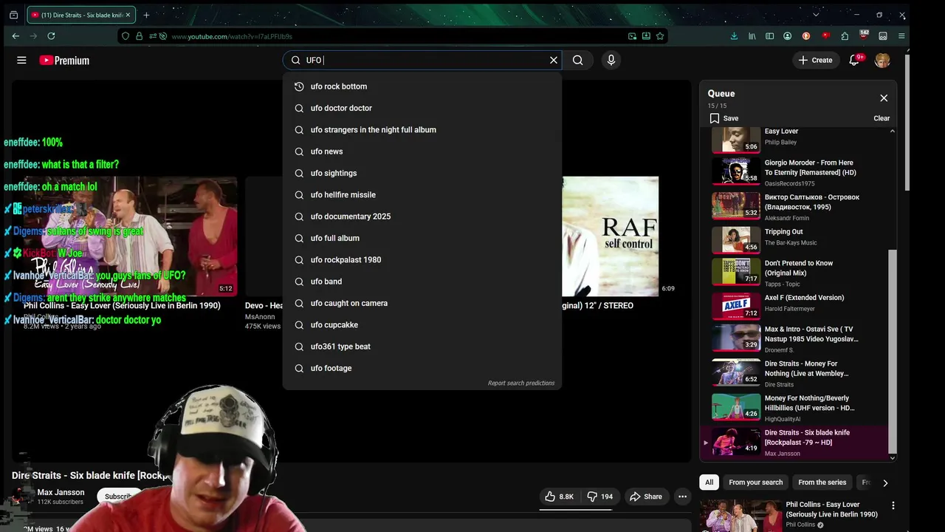Go back in the browser

16,36
